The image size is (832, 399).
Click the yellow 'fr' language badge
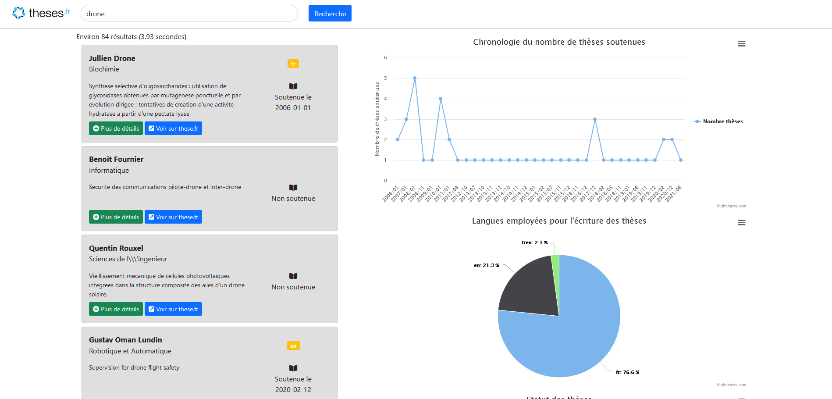293,64
